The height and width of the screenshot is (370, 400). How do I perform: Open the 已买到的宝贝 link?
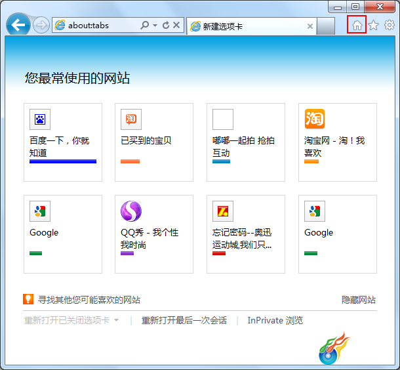146,140
